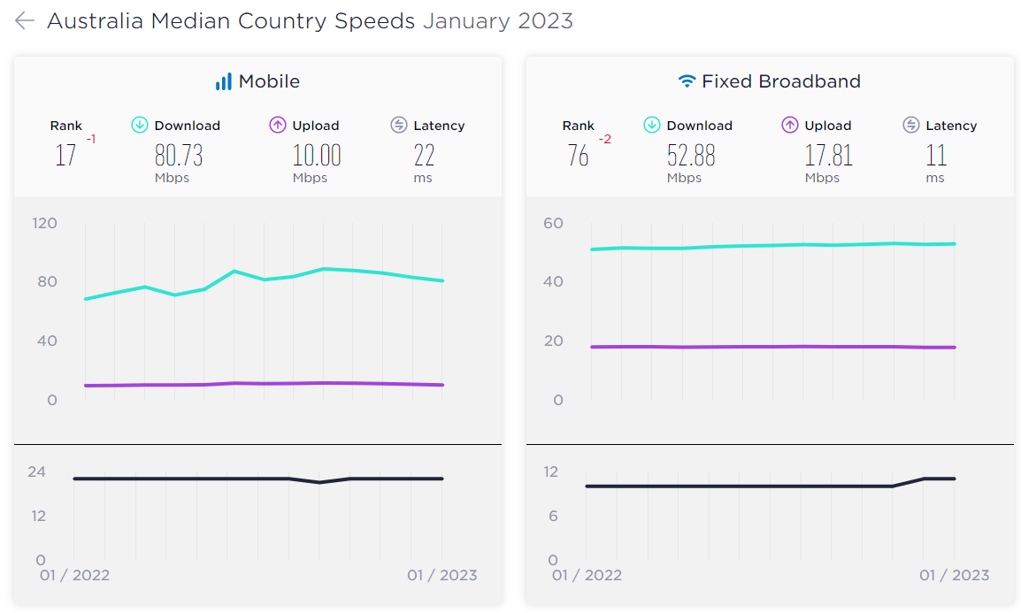
Task: Select the Mobile panel heading
Action: (269, 81)
